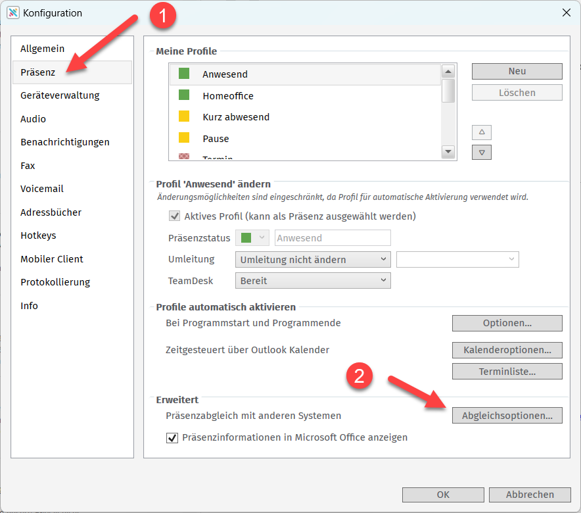Click the scroll-down arrow of the profile list
Viewport: 581px width, 513px height.
[x=449, y=152]
